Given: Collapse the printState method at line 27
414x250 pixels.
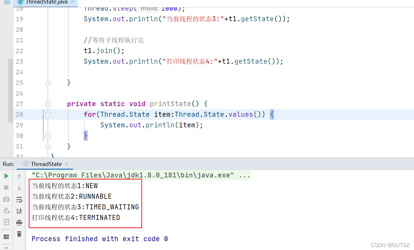Looking at the screenshot, I should click(x=48, y=104).
